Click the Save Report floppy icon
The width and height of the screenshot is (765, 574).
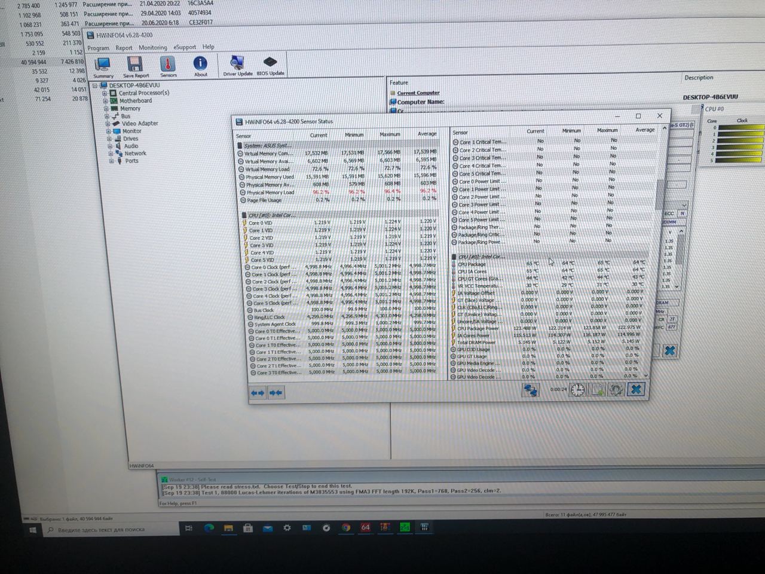click(136, 66)
